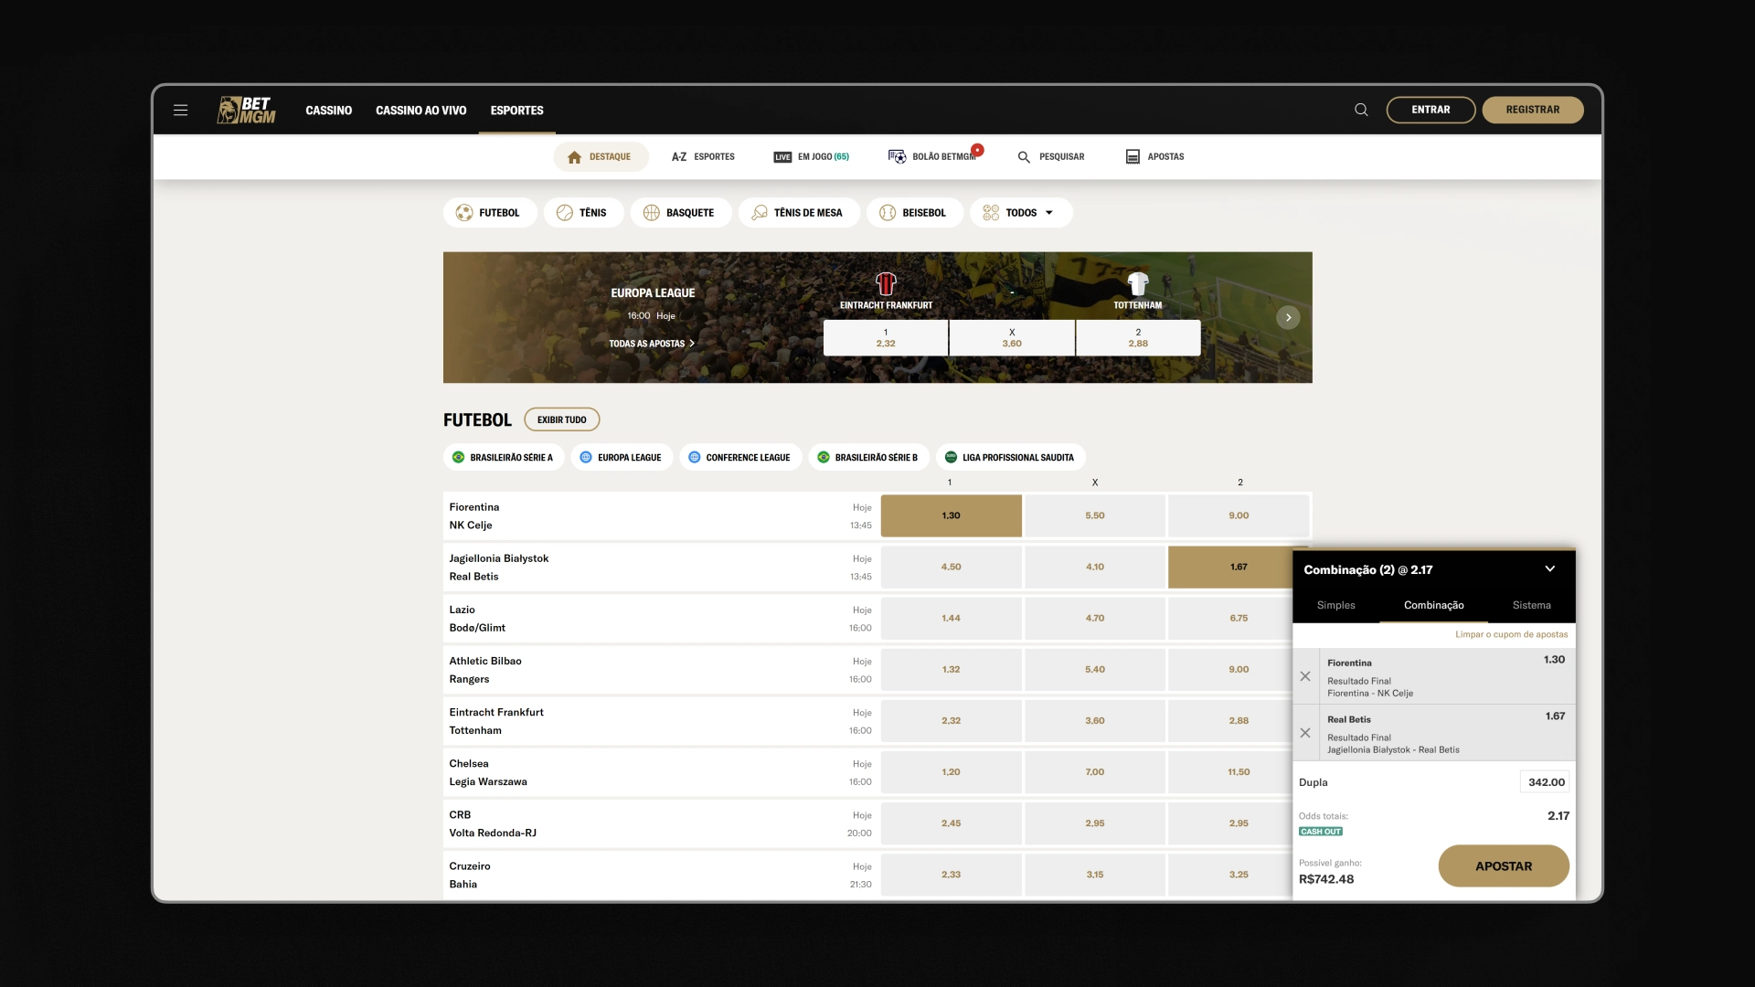Click the Brasileirão Série A flag icon
The width and height of the screenshot is (1755, 987).
point(459,457)
